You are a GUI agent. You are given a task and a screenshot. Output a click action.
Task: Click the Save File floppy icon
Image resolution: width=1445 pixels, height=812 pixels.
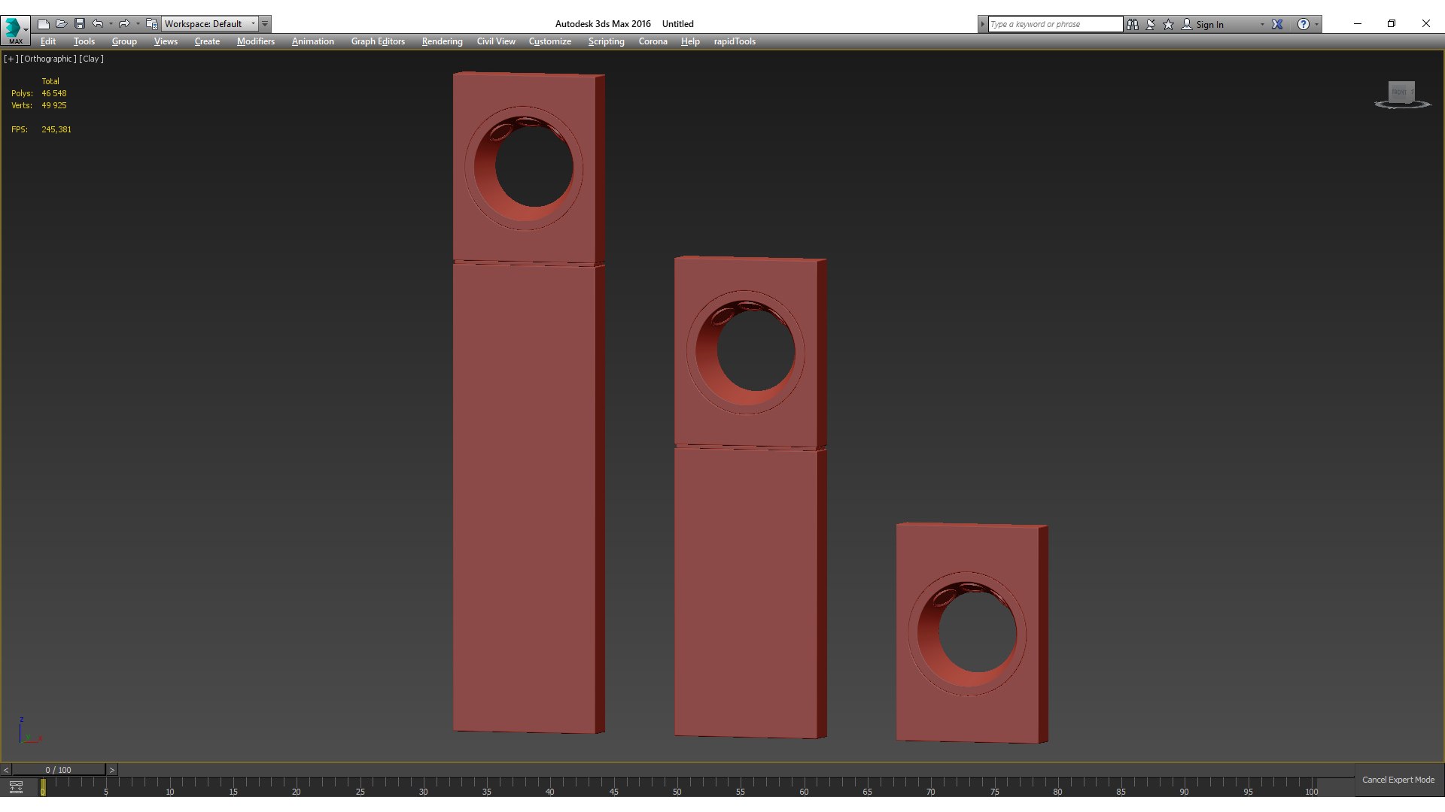pos(80,24)
